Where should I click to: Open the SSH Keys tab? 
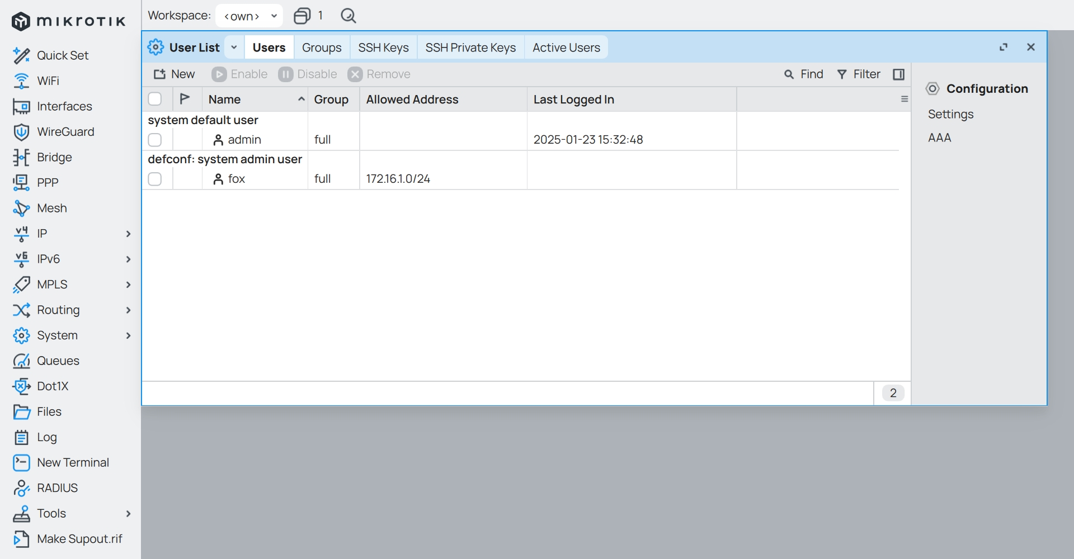(384, 48)
